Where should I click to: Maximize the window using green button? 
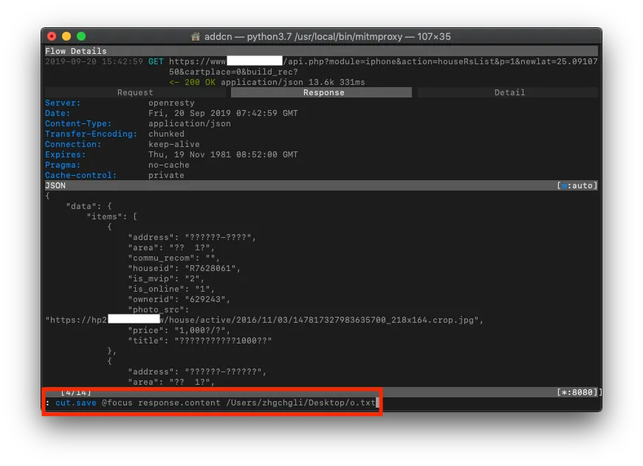[81, 36]
